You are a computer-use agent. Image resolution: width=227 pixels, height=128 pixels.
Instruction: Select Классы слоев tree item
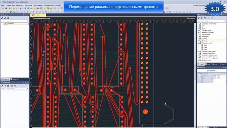(x=206, y=34)
